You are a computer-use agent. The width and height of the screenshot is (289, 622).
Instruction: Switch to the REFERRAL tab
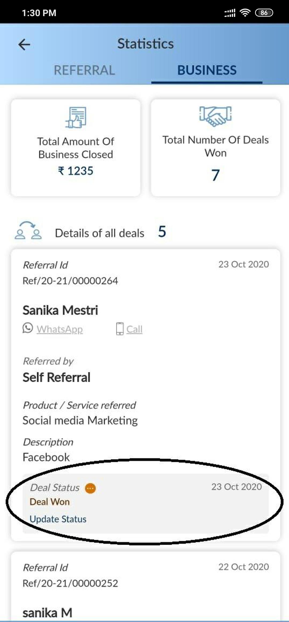[x=84, y=70]
